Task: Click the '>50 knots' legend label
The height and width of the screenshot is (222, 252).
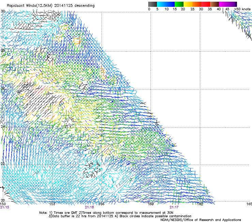Action: click(242, 9)
